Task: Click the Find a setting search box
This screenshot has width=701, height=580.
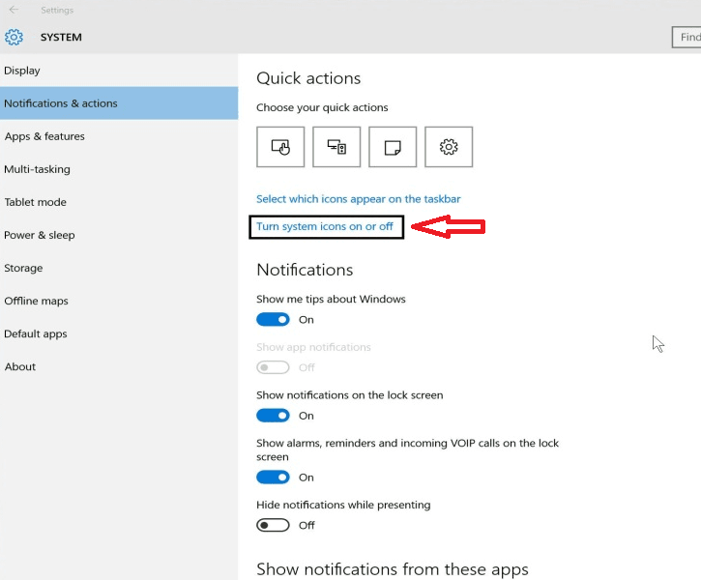Action: pos(686,37)
